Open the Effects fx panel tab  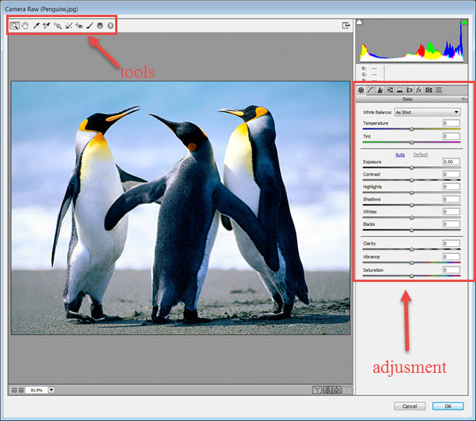419,90
